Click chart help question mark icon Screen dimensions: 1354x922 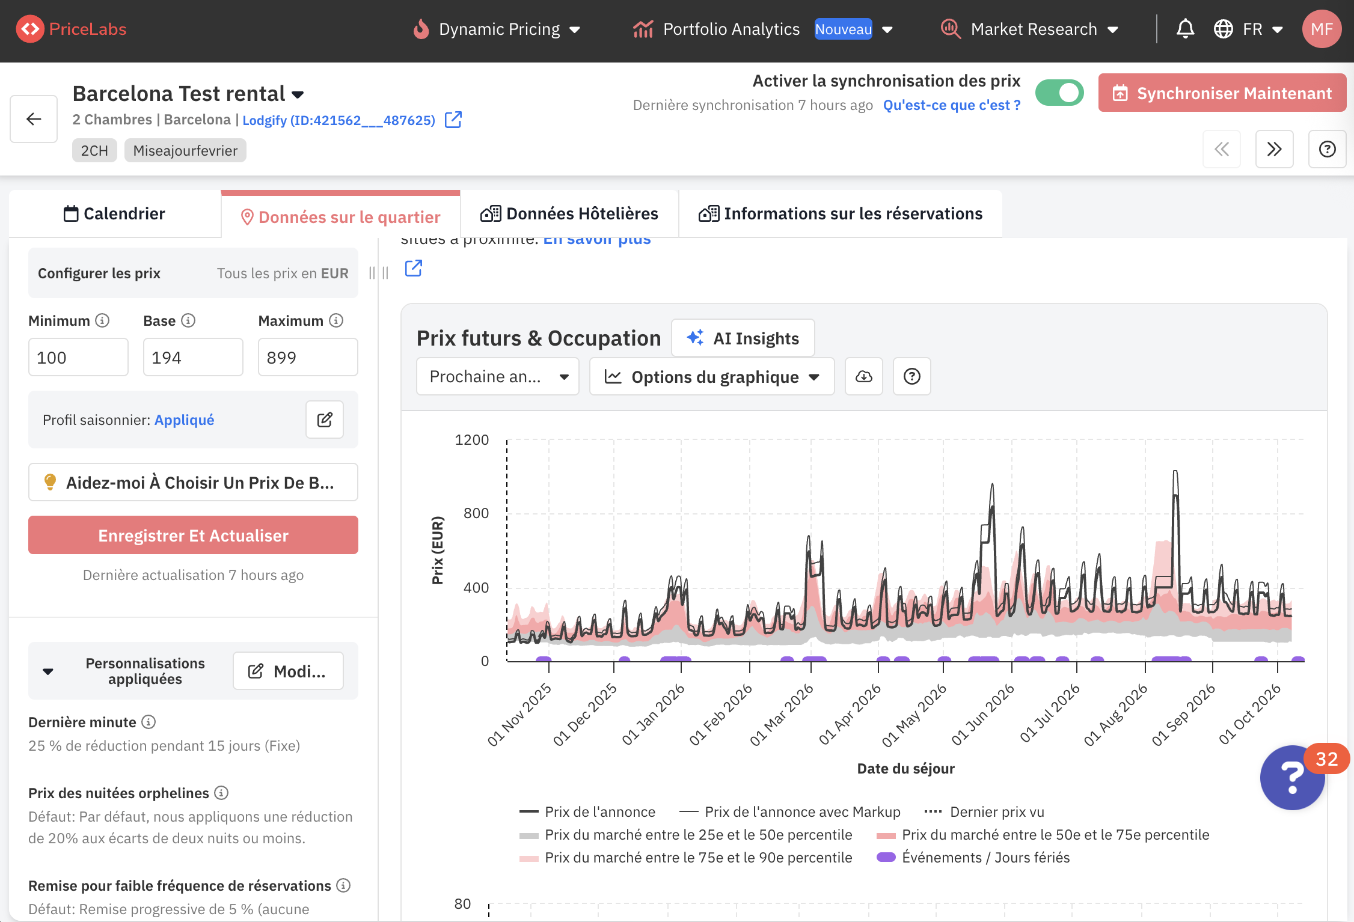(x=911, y=376)
